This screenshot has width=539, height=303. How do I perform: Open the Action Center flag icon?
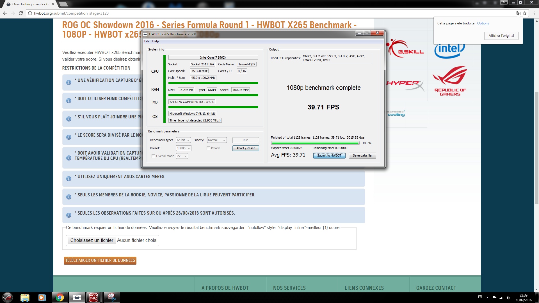point(494,298)
